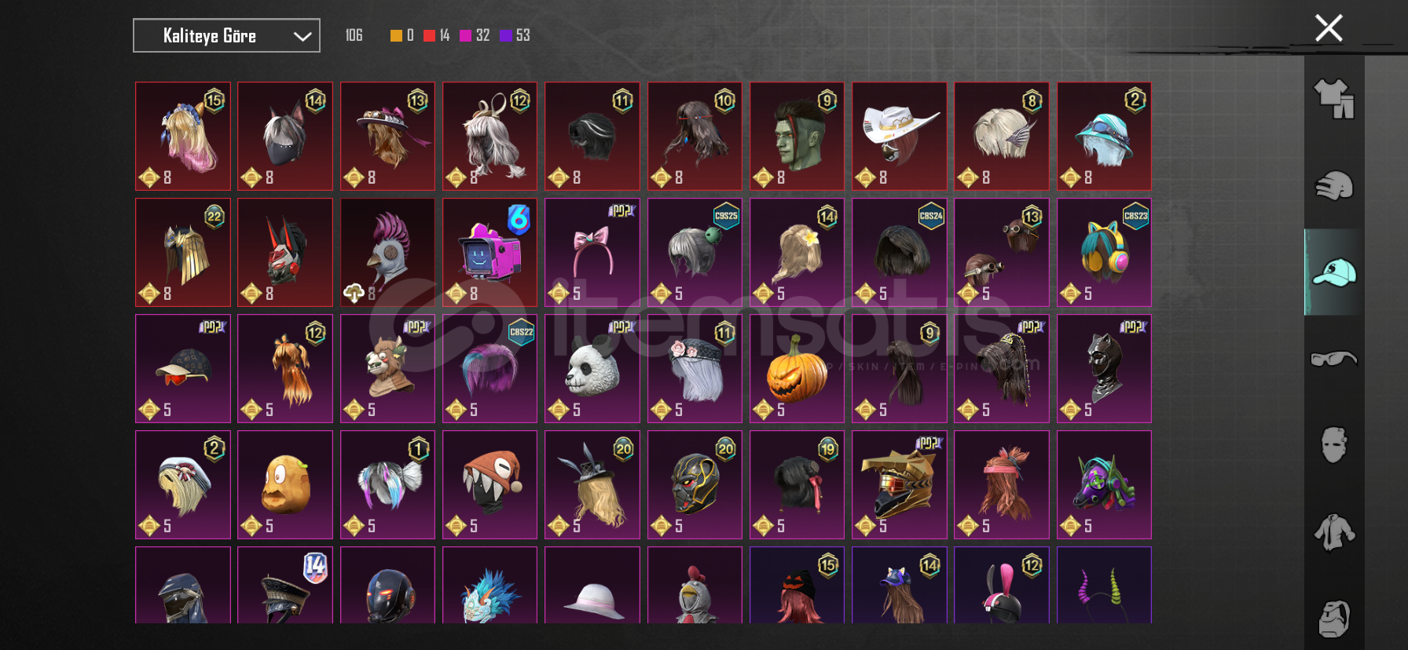Select the green zombie head item
The width and height of the screenshot is (1408, 650).
pos(797,136)
